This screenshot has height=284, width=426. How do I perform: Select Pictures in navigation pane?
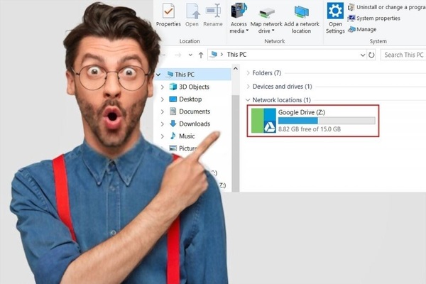(x=183, y=148)
